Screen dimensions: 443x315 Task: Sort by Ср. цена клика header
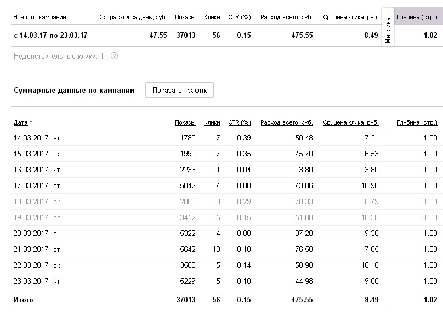pos(350,122)
